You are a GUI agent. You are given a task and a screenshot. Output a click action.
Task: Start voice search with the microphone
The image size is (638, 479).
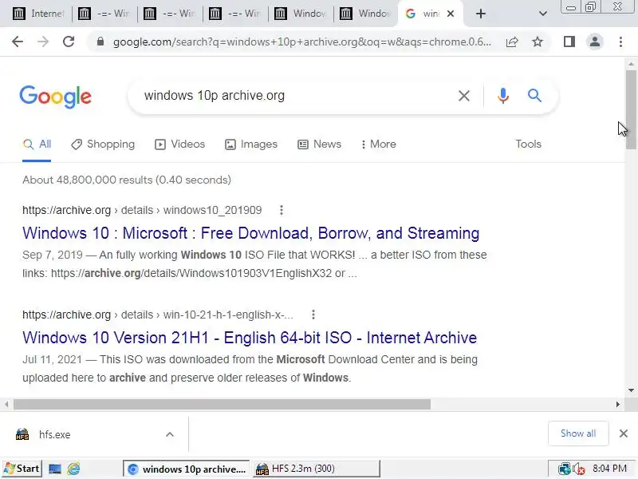[503, 96]
